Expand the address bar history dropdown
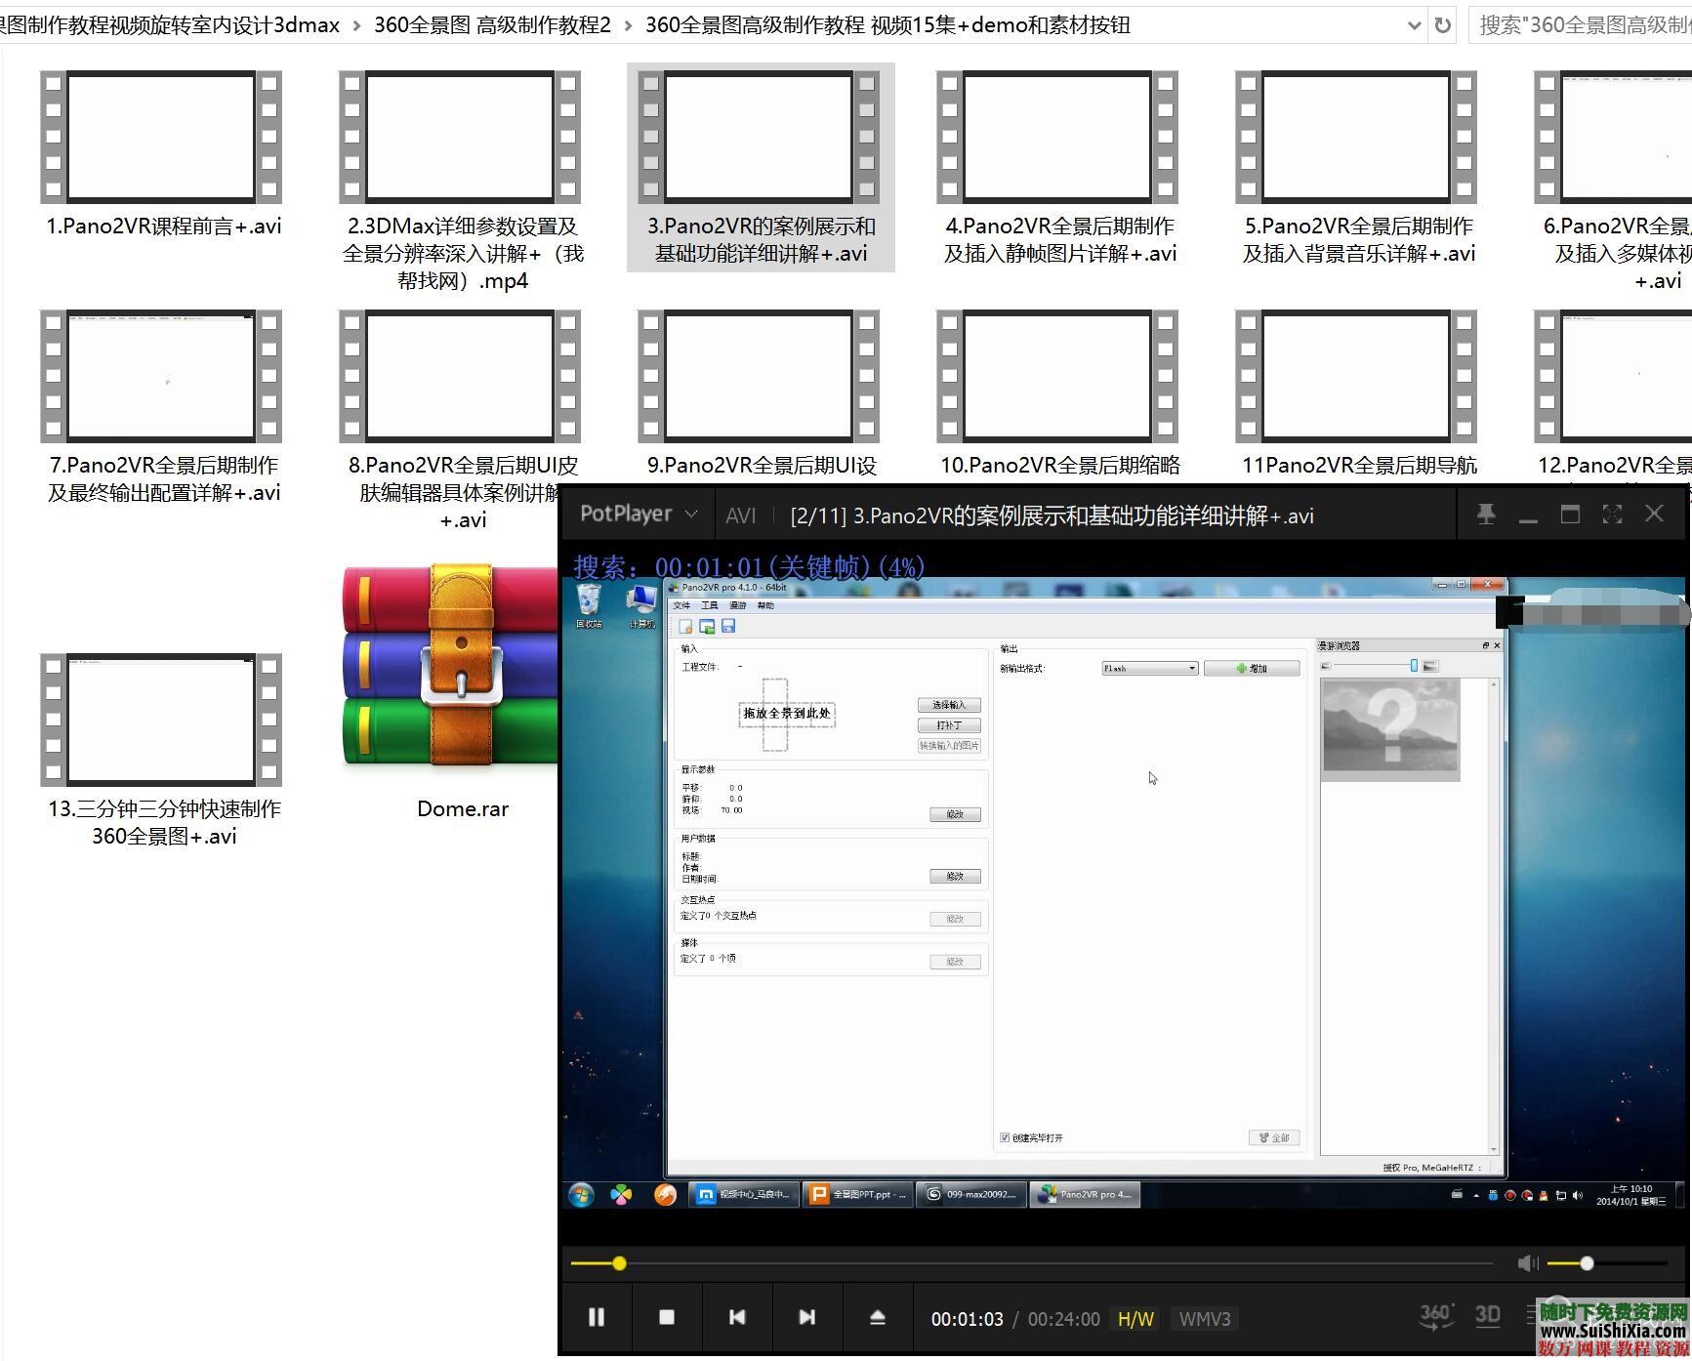The height and width of the screenshot is (1361, 1692). pyautogui.click(x=1414, y=25)
